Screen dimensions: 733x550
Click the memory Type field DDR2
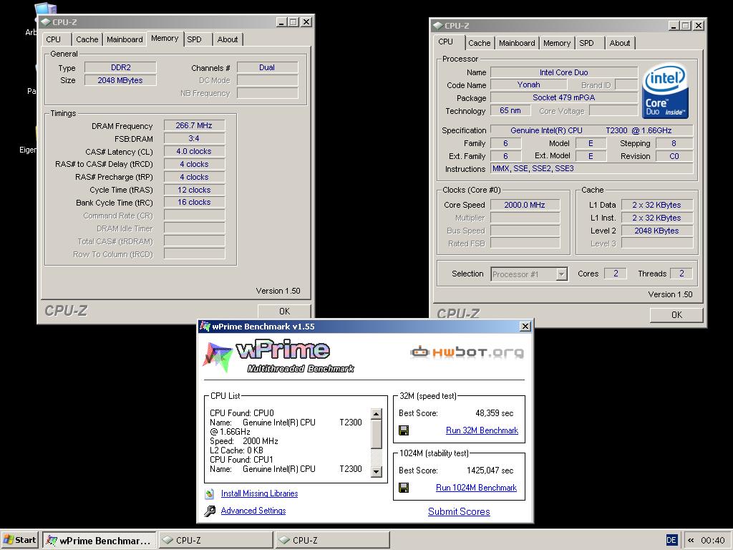tap(120, 67)
